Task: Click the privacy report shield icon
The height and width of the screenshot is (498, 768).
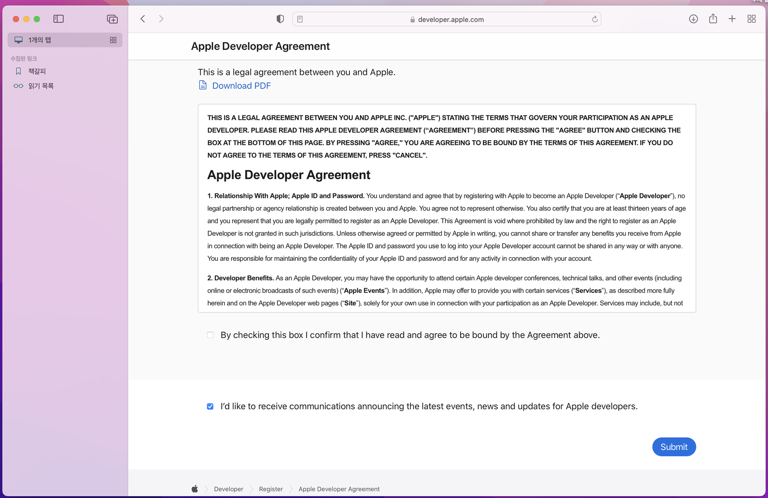Action: click(280, 19)
